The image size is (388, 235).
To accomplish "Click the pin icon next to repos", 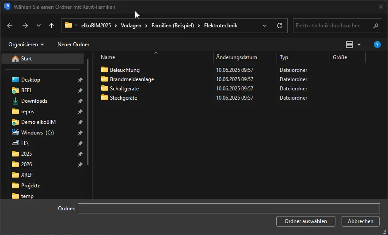I will (80, 112).
